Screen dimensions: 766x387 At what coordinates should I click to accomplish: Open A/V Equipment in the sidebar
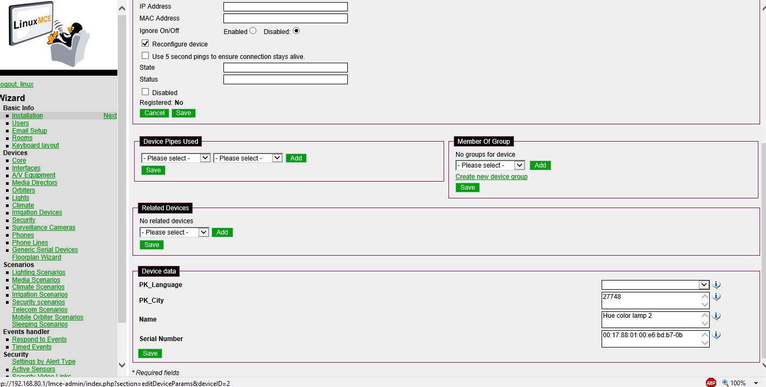point(34,175)
